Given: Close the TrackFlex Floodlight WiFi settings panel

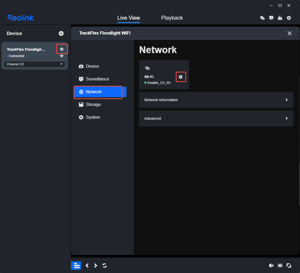Looking at the screenshot, I should 289,33.
